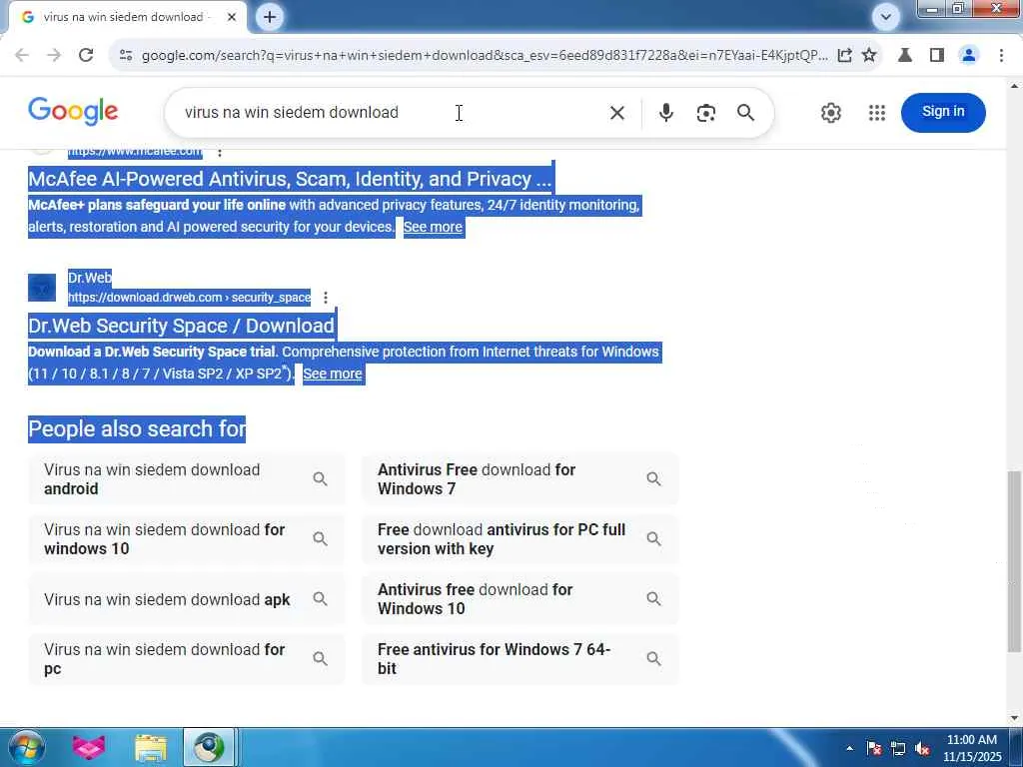This screenshot has width=1023, height=767.
Task: Click the Sign in button
Action: [943, 112]
